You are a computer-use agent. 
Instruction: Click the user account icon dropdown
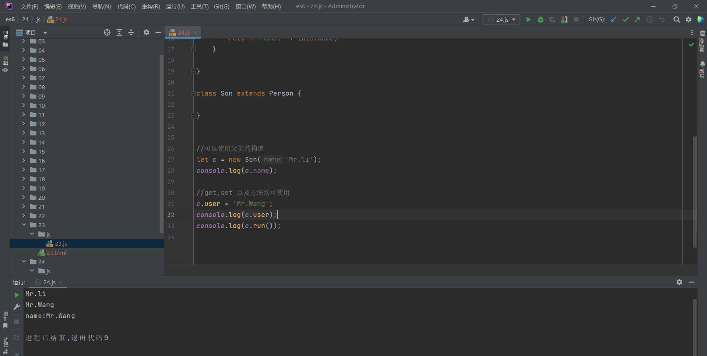click(468, 19)
